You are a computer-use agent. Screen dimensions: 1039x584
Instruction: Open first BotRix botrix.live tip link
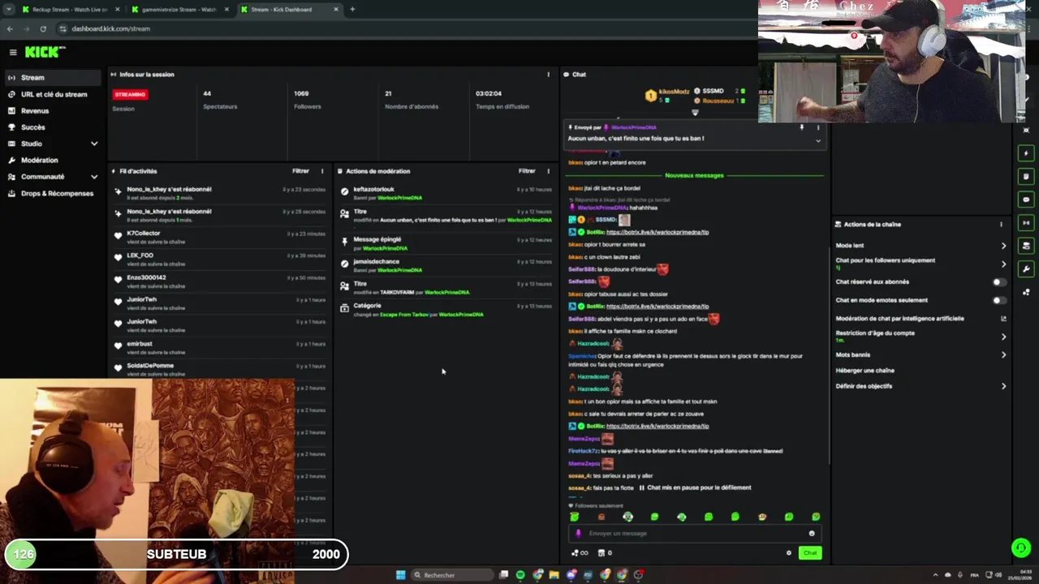[x=657, y=232]
